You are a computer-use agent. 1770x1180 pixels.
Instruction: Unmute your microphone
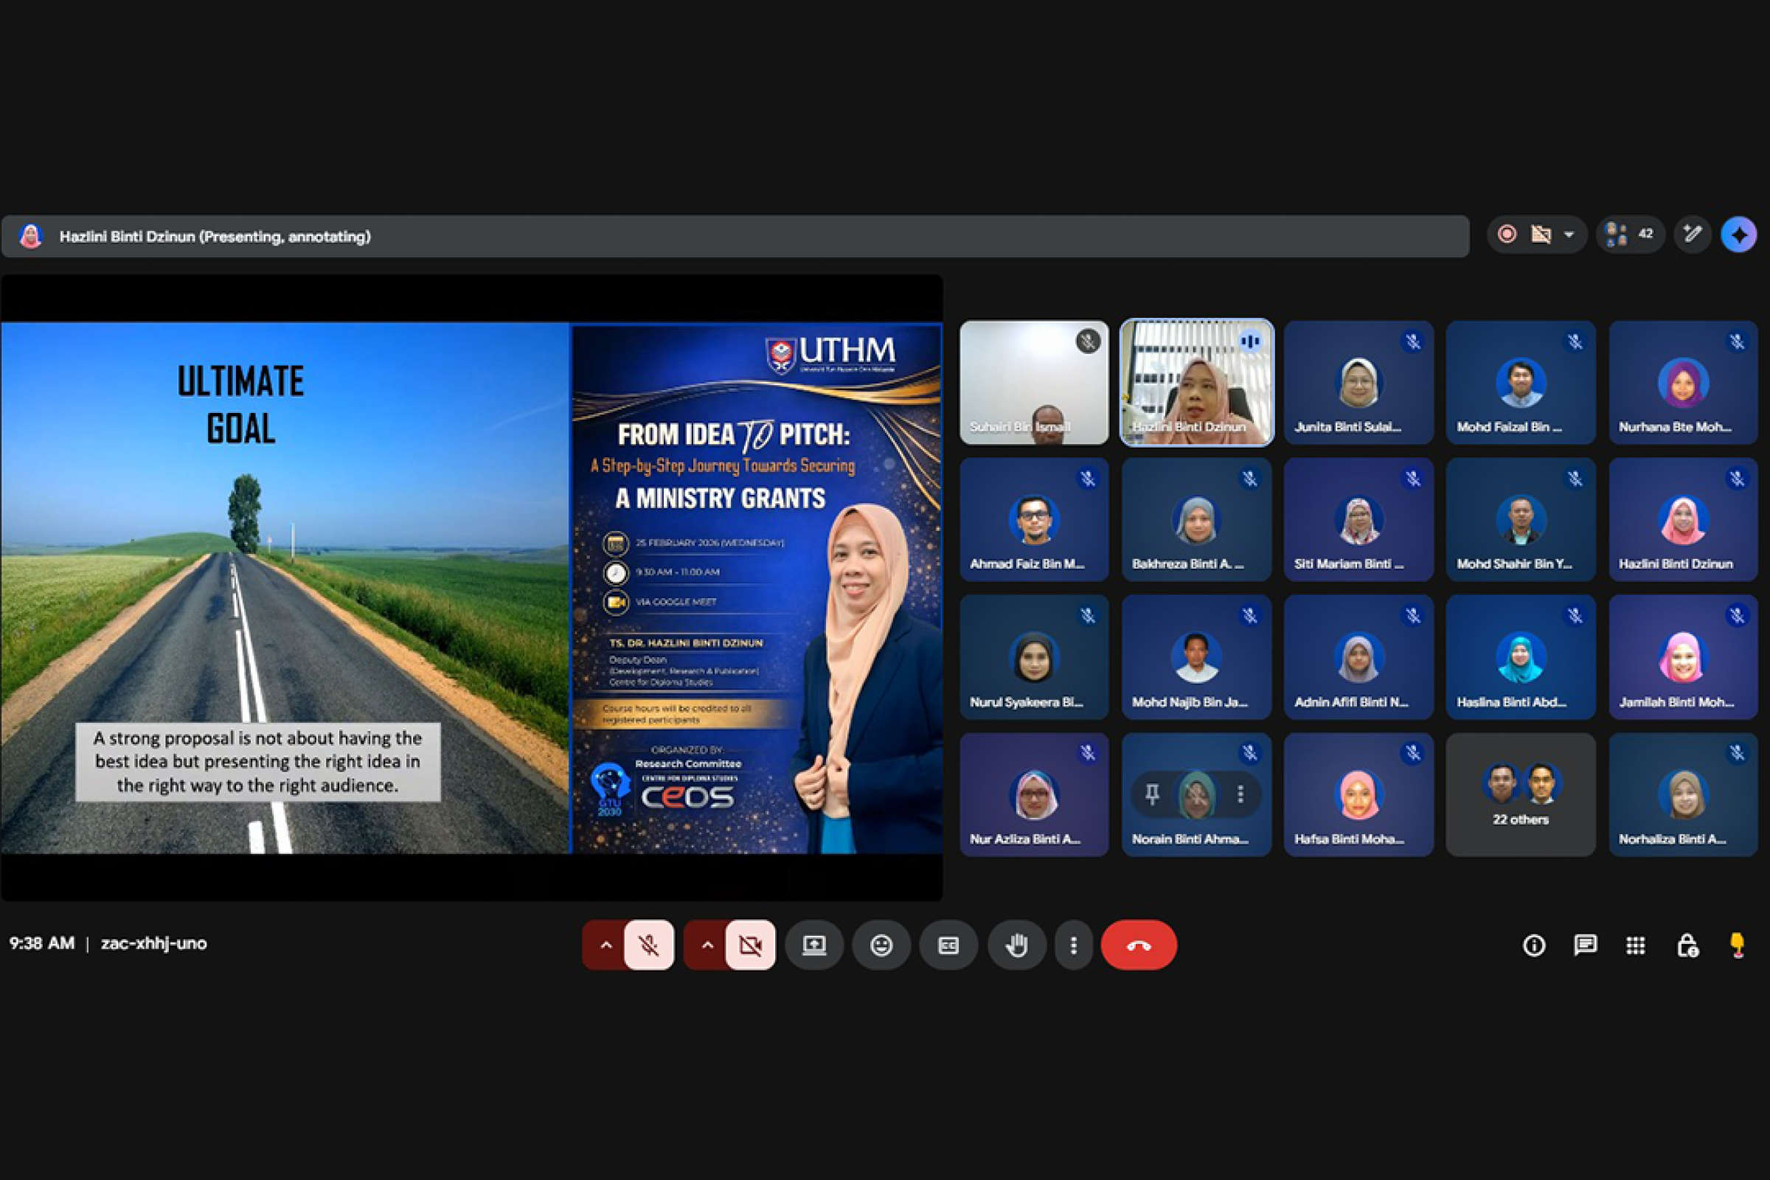point(650,945)
